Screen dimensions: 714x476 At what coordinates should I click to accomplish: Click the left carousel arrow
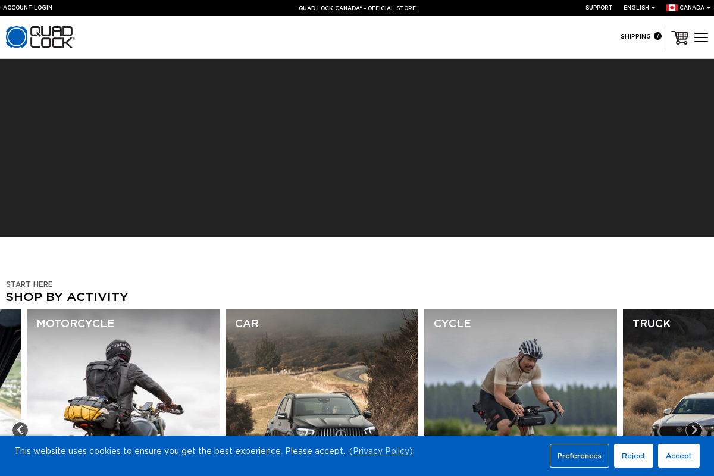coord(20,430)
